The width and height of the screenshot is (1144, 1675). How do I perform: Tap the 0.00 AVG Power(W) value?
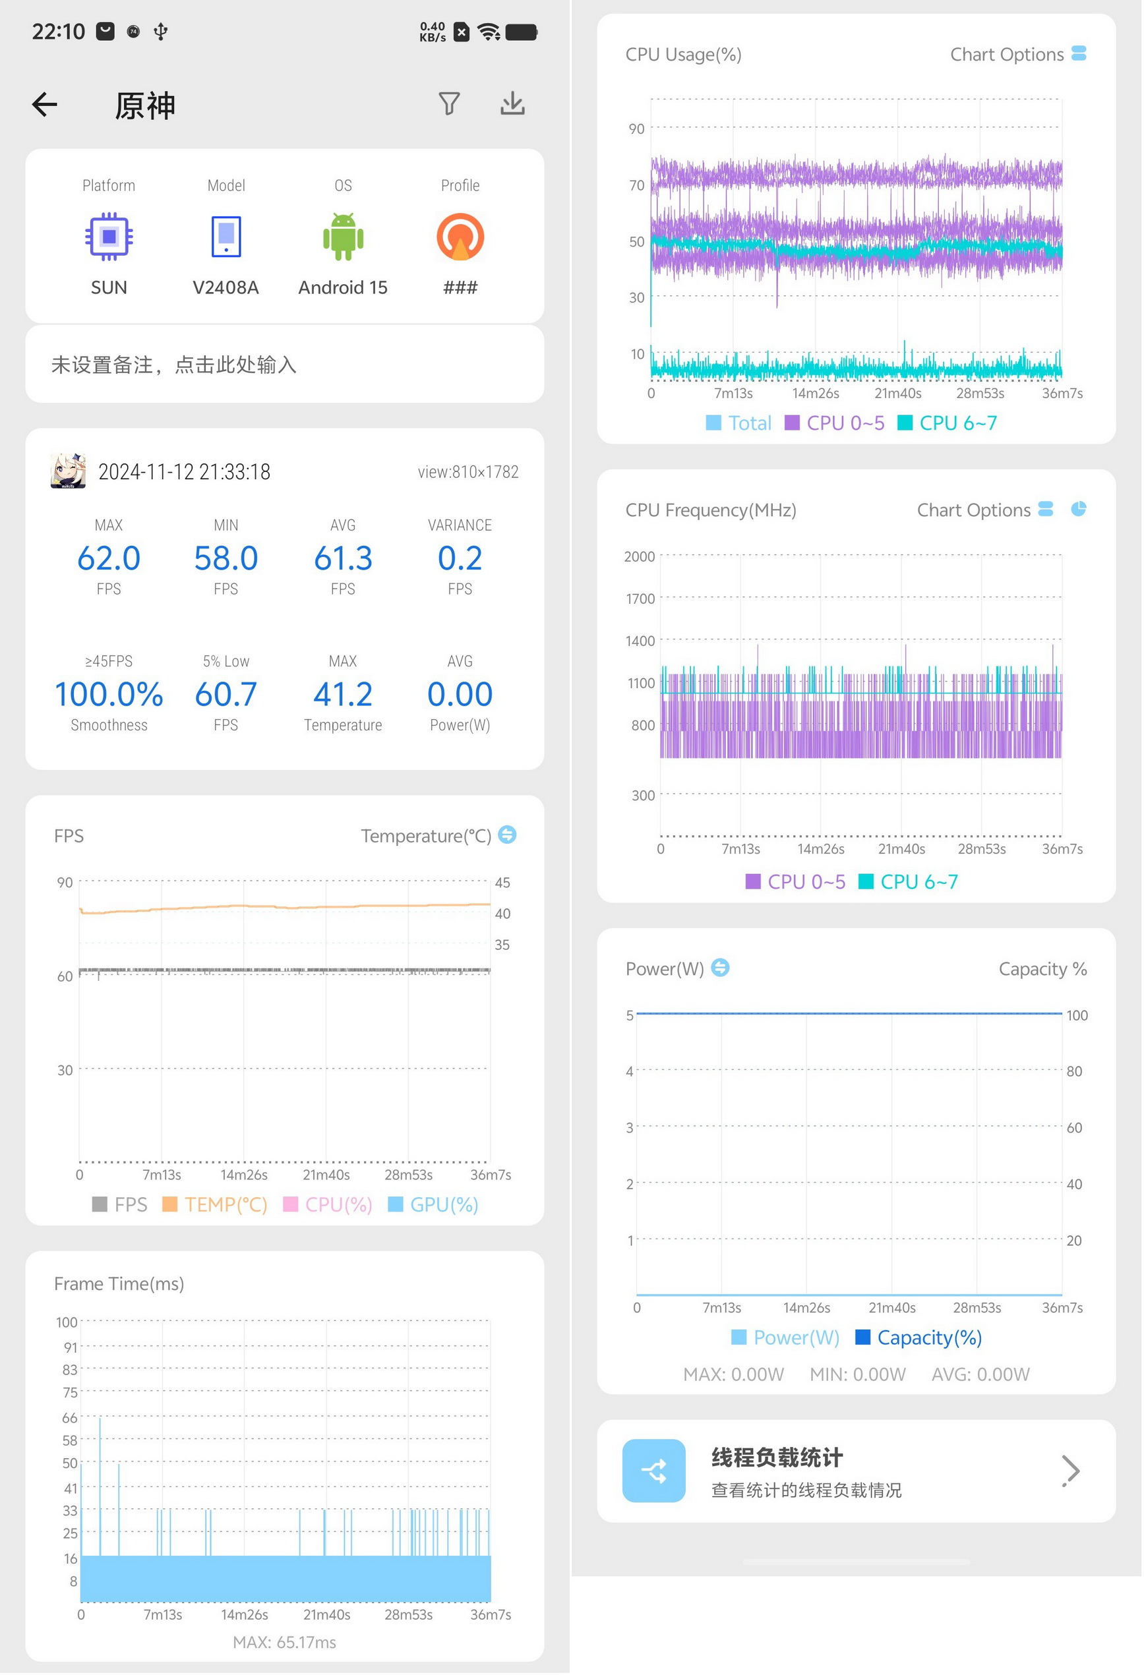pos(460,695)
